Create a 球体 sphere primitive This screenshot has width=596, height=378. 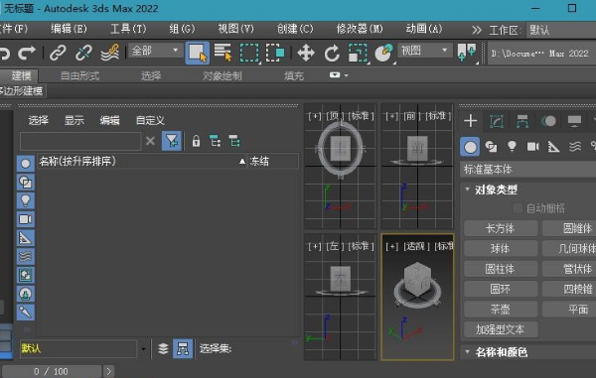coord(501,249)
